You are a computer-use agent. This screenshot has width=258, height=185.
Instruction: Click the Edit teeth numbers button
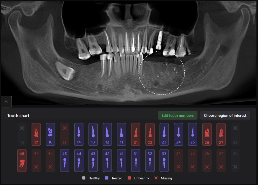click(177, 115)
